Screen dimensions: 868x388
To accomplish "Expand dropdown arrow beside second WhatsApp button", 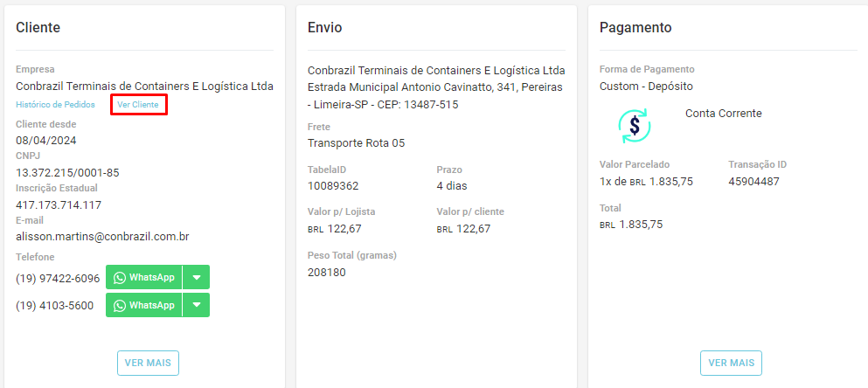I will pyautogui.click(x=197, y=305).
